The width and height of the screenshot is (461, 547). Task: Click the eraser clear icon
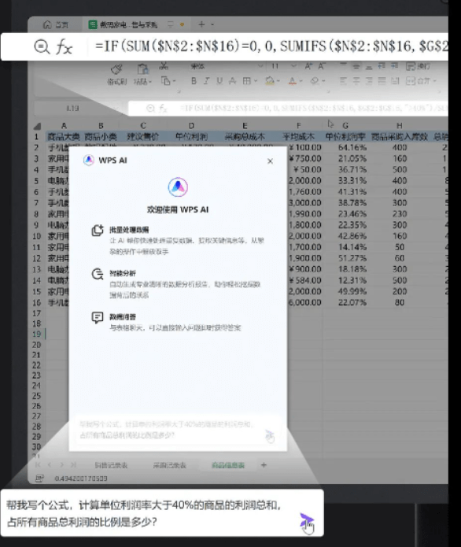click(315, 81)
